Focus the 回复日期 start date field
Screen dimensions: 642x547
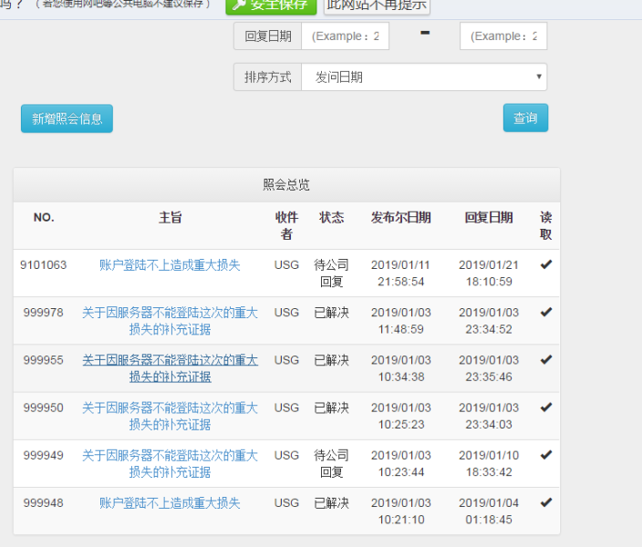coord(345,36)
